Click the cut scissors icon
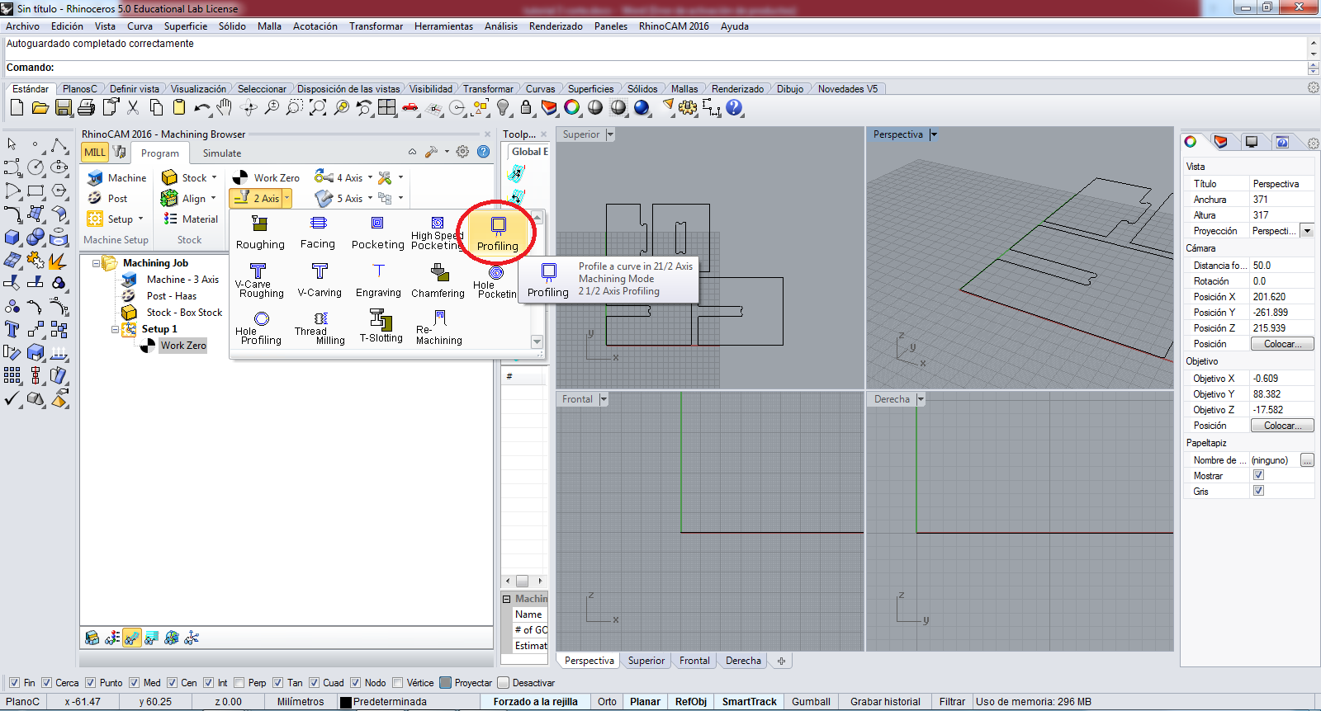Viewport: 1321px width, 711px height. point(133,107)
